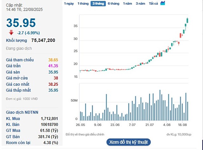This screenshot has height=150, width=203.
Task: Switch chart to 1 năm
Action: coord(127,3)
